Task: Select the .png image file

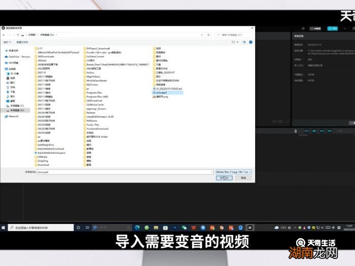Action: tap(161, 97)
